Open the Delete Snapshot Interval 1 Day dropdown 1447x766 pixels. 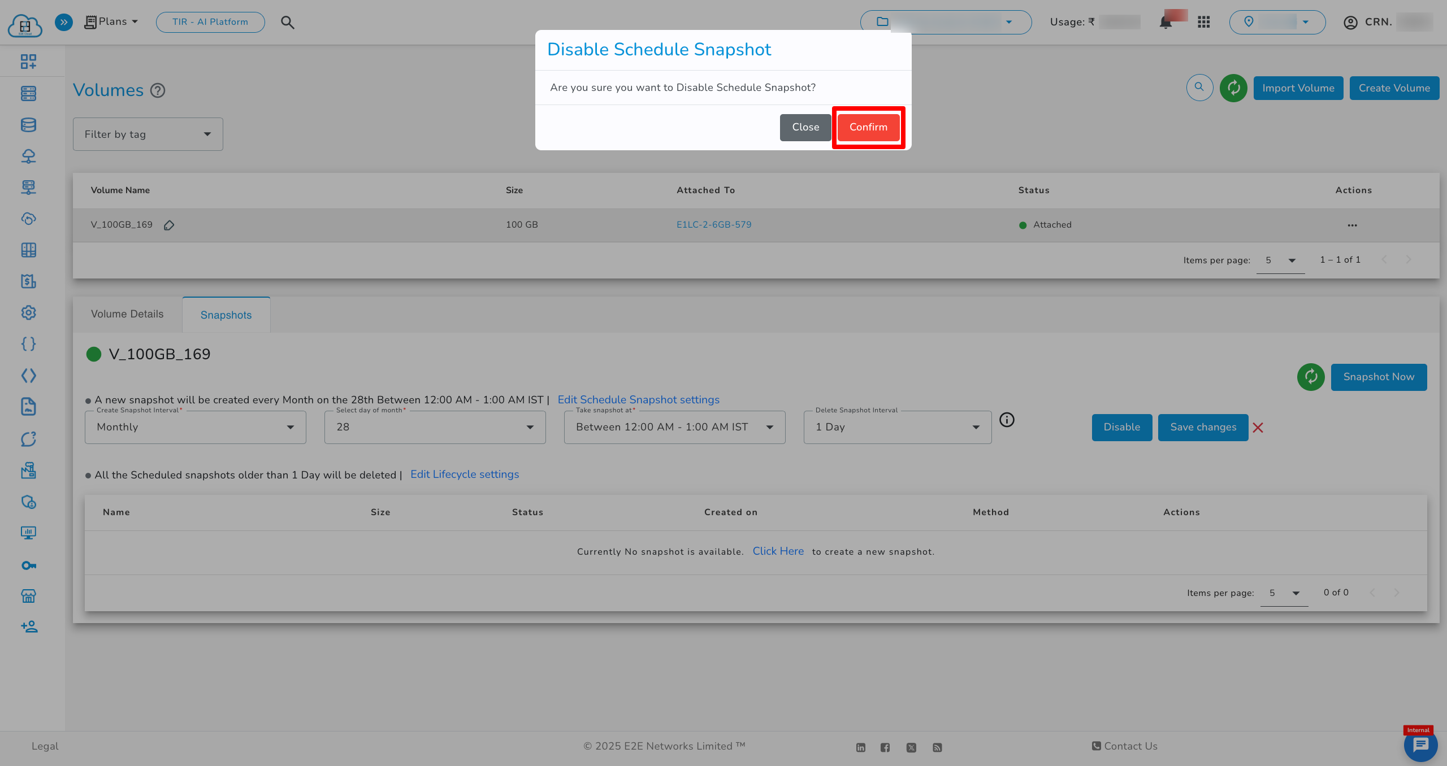coord(897,427)
